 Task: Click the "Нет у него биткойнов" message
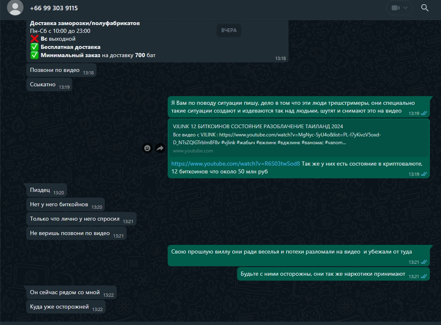click(59, 204)
